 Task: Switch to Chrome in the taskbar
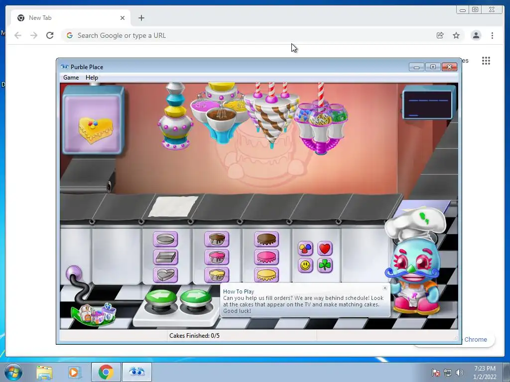click(106, 372)
